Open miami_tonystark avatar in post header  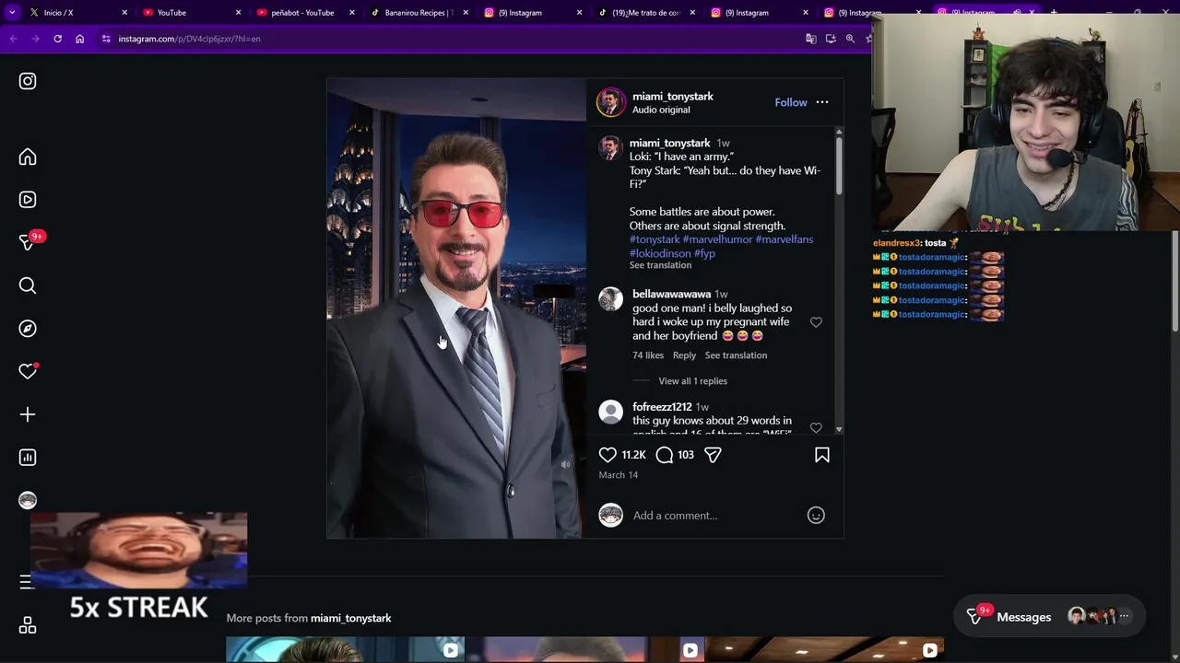tap(610, 102)
